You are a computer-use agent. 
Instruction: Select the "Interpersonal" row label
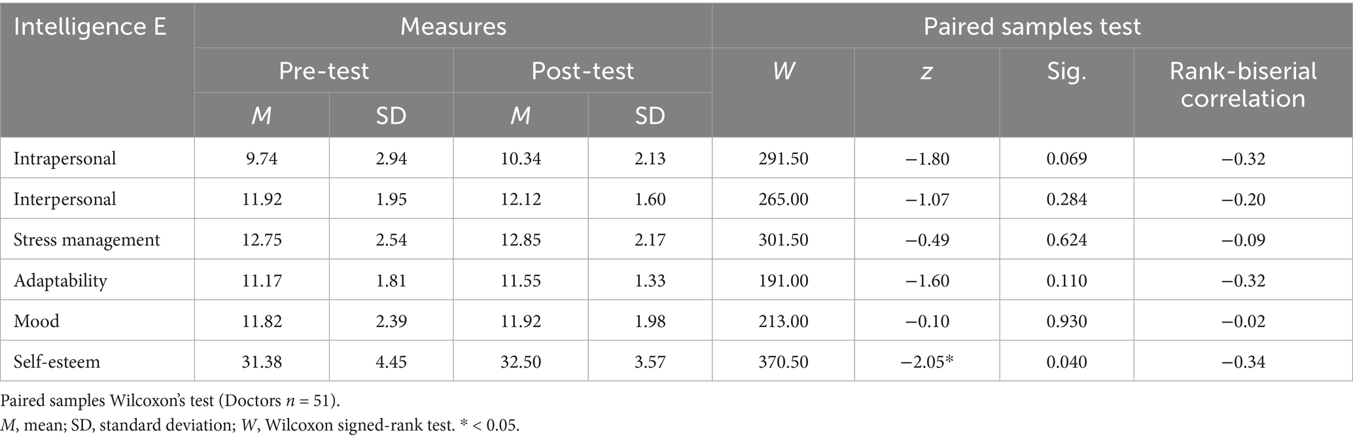click(65, 199)
